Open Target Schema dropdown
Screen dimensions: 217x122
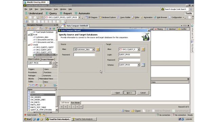point(139,65)
